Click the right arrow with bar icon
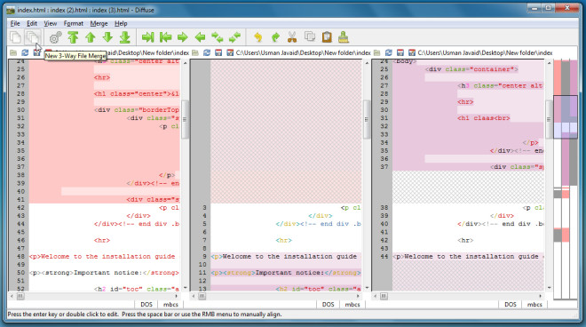 148,37
